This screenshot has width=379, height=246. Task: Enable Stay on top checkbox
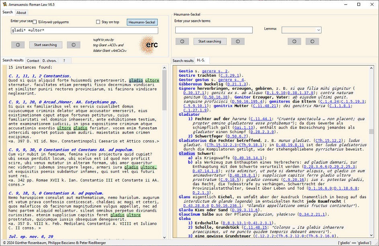[x=98, y=22]
